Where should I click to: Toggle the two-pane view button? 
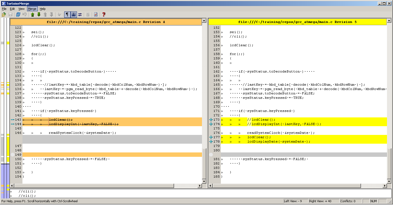pos(73,15)
